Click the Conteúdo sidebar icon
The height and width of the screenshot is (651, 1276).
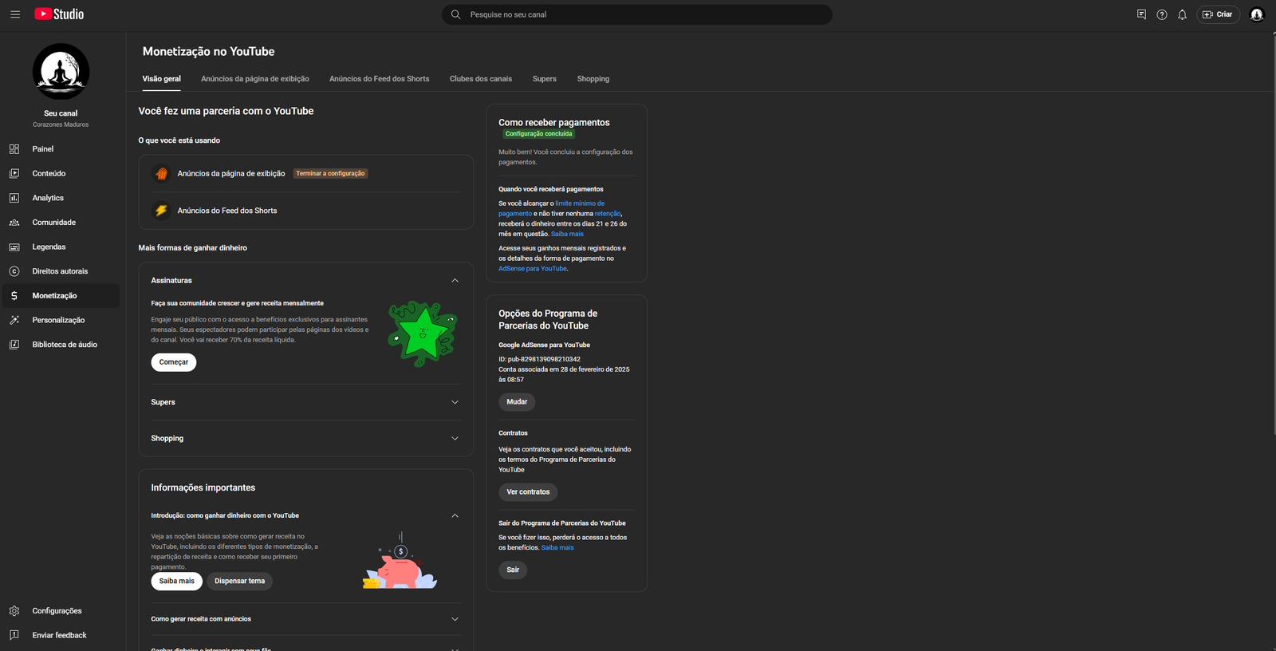14,173
